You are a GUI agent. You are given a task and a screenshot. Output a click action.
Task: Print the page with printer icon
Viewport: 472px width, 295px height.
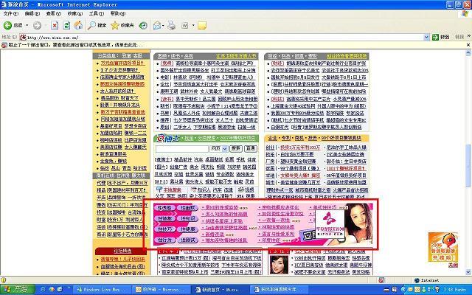[172, 25]
